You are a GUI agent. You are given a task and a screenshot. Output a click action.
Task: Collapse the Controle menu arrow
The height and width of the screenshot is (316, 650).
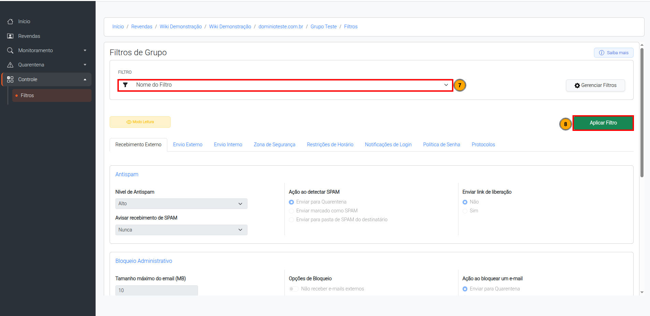85,79
